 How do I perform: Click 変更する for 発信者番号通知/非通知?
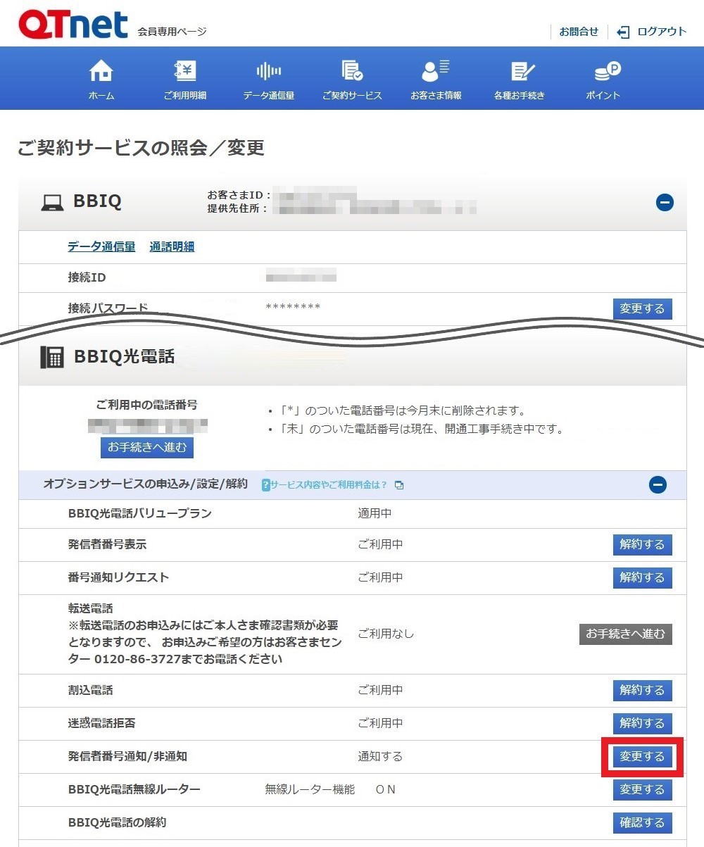tap(642, 757)
